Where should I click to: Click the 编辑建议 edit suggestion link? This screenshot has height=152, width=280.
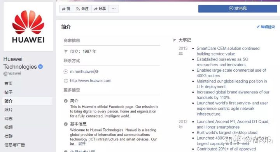[266, 27]
